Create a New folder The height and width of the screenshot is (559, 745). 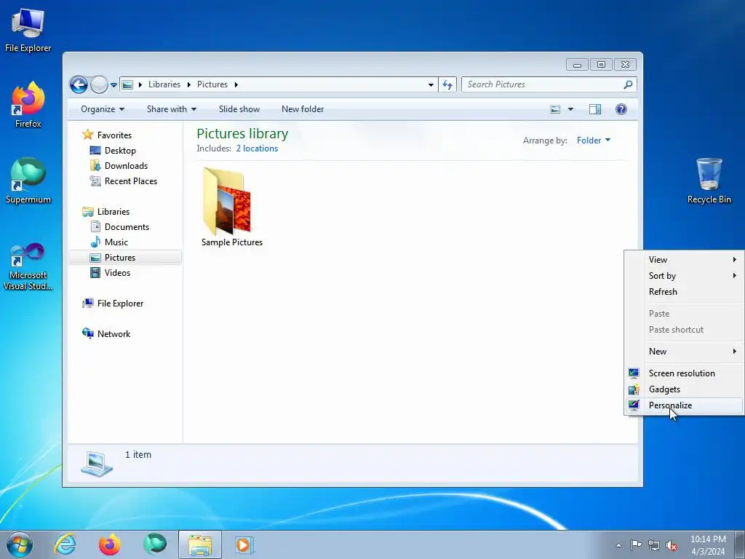point(303,109)
